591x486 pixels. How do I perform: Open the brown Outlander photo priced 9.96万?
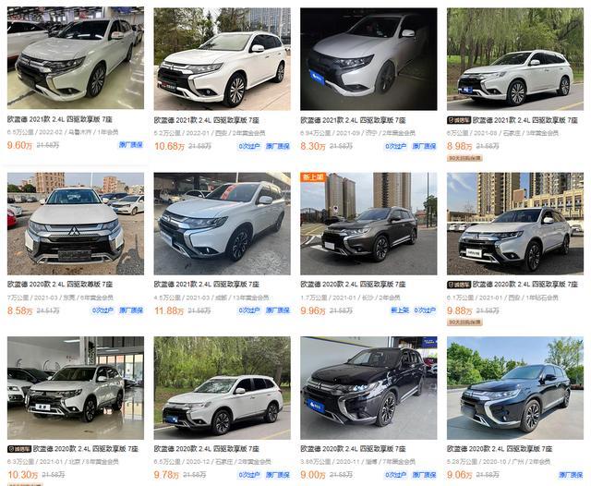coord(368,224)
